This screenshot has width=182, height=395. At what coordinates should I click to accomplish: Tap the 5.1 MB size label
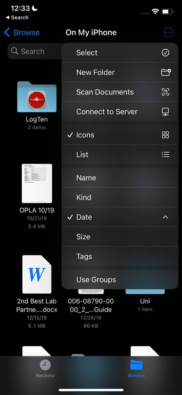[x=37, y=326]
